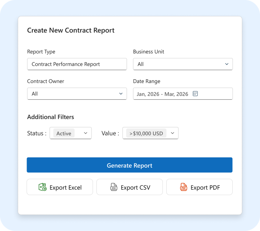Click the 'Date Range' label

click(147, 82)
